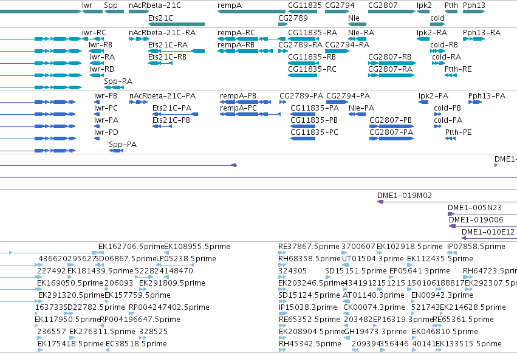Open protein Ptth-PE

point(450,139)
